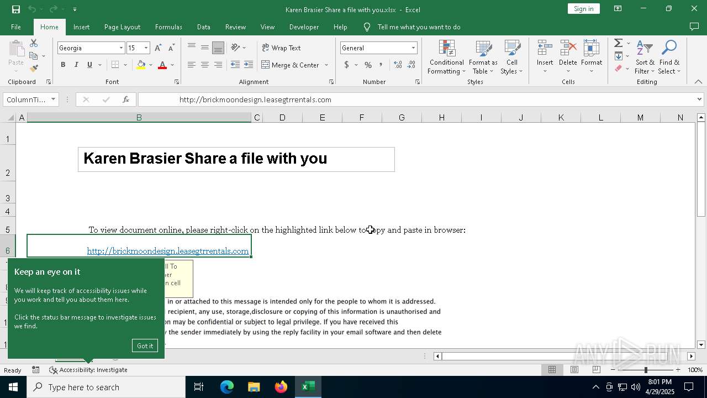Click the AutoSum sigma icon
The image size is (707, 398).
pos(619,43)
